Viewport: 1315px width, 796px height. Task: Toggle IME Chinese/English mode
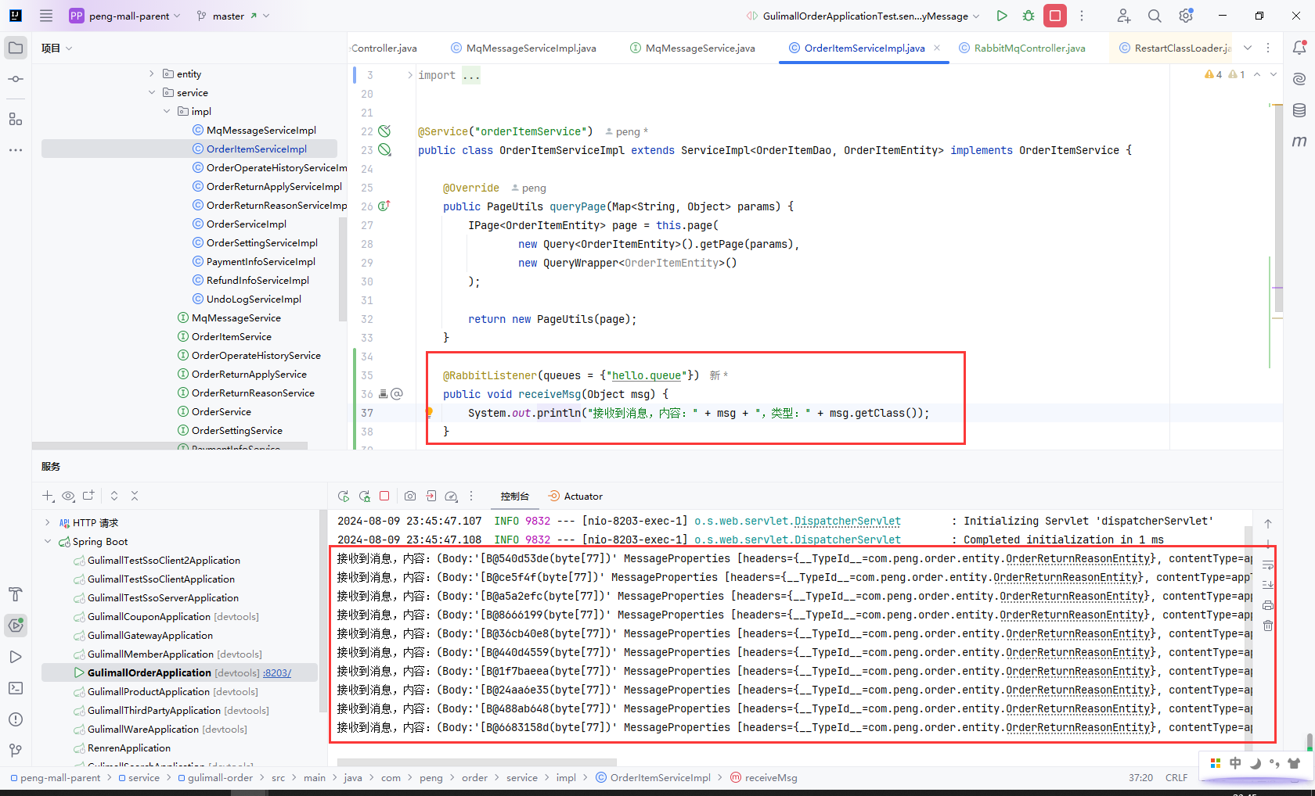pyautogui.click(x=1235, y=763)
